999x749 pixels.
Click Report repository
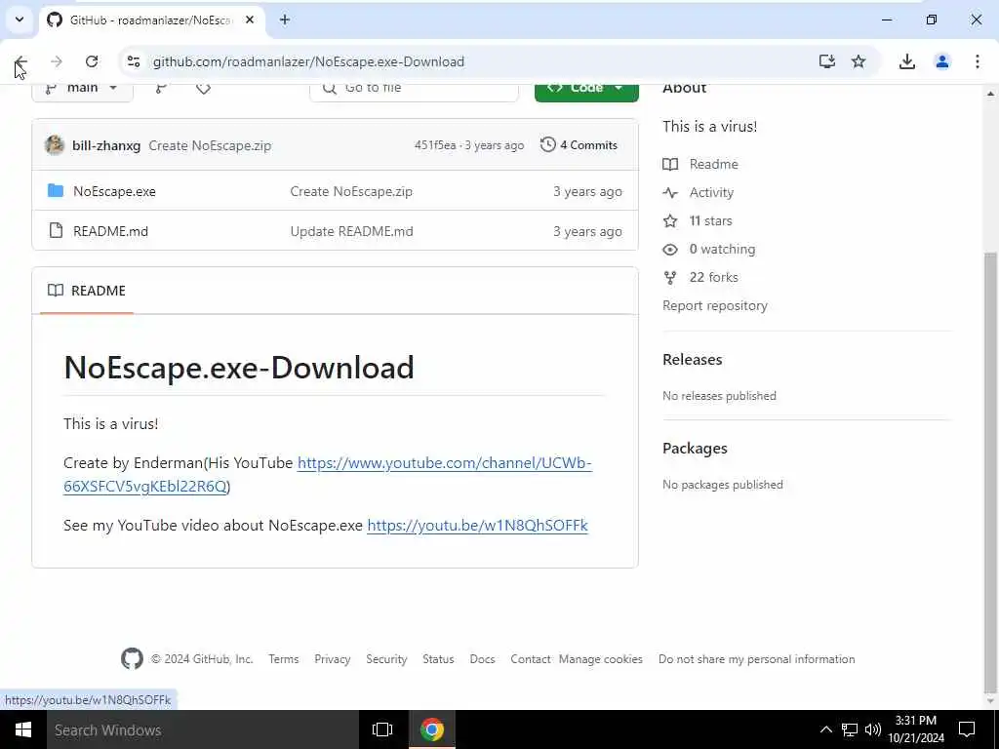(x=715, y=305)
